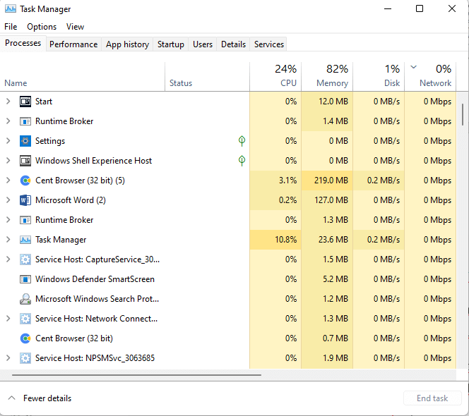Open the Startup tab
Image resolution: width=469 pixels, height=416 pixels.
[170, 44]
